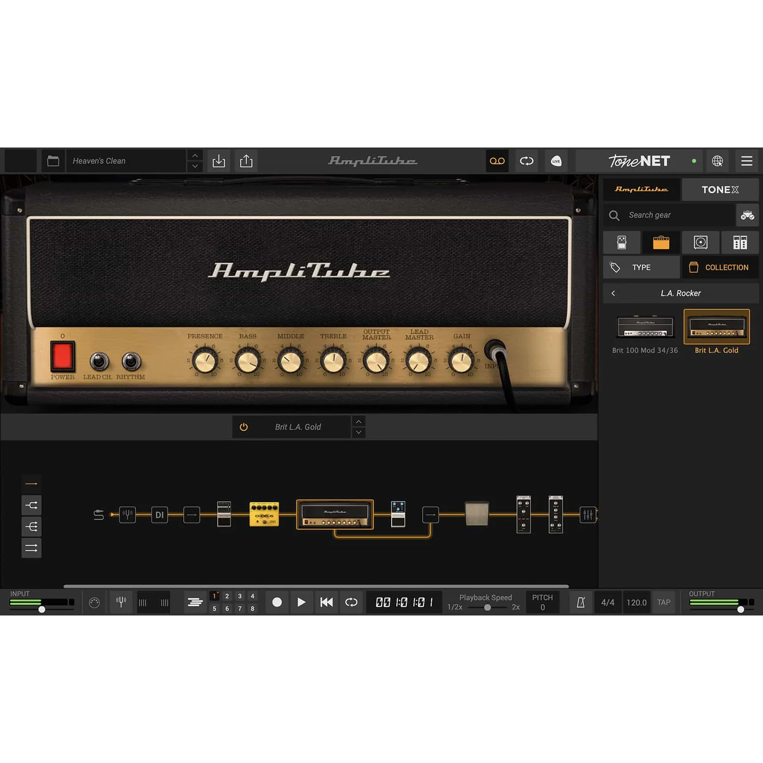The height and width of the screenshot is (763, 763).
Task: Select the COLLECTION filter tab
Action: 720,268
